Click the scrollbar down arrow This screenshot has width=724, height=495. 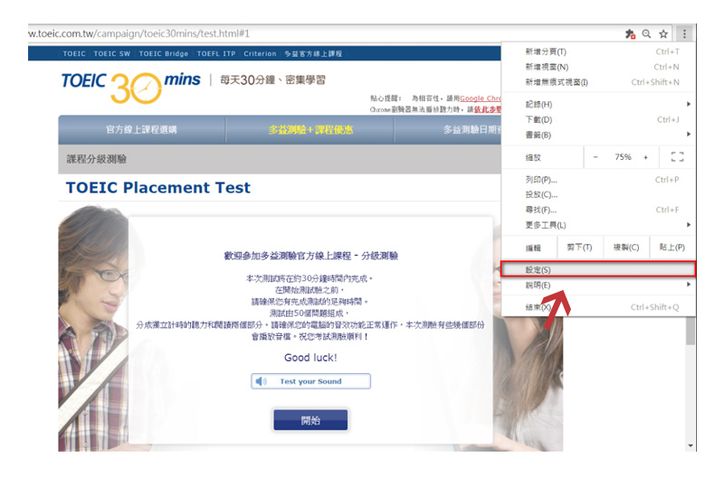pos(691,445)
